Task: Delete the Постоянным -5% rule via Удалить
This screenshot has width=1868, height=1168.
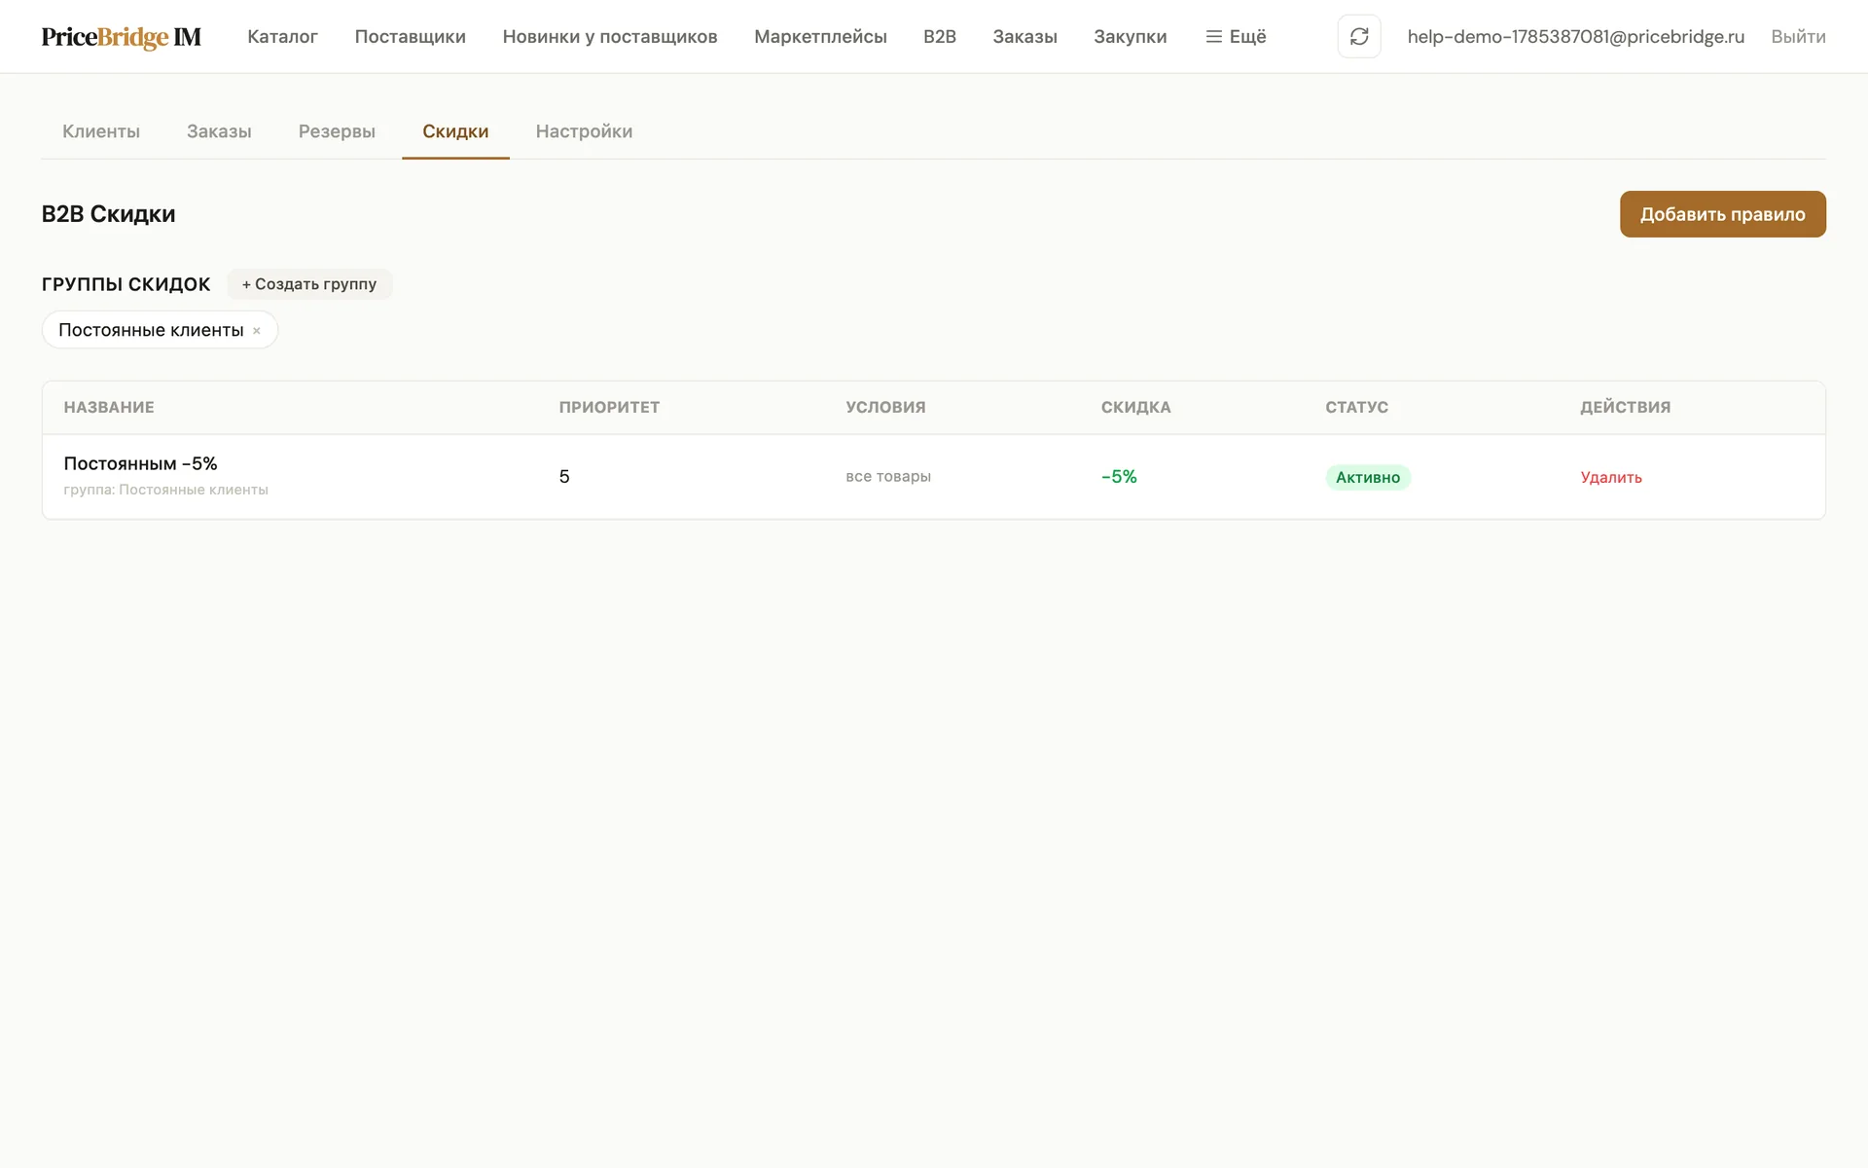Action: (1611, 477)
